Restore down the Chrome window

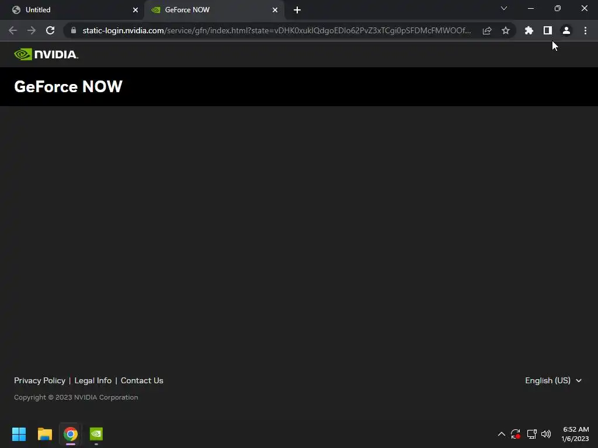(x=558, y=8)
